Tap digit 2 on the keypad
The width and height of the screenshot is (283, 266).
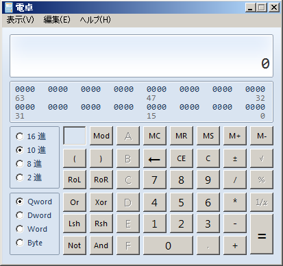tap(182, 223)
